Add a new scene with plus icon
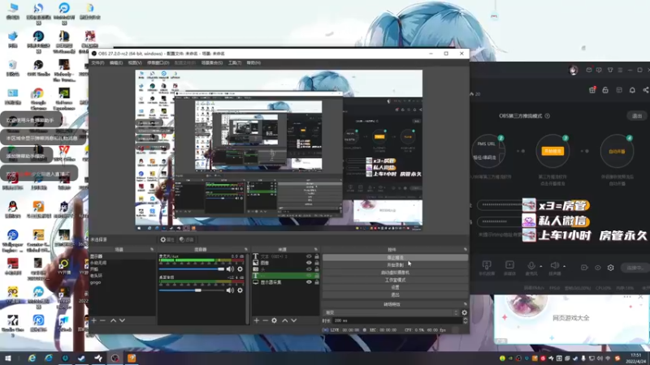The height and width of the screenshot is (365, 650). coord(93,320)
